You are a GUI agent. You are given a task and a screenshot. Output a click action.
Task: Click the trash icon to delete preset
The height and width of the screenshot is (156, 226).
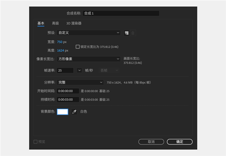tap(133, 33)
